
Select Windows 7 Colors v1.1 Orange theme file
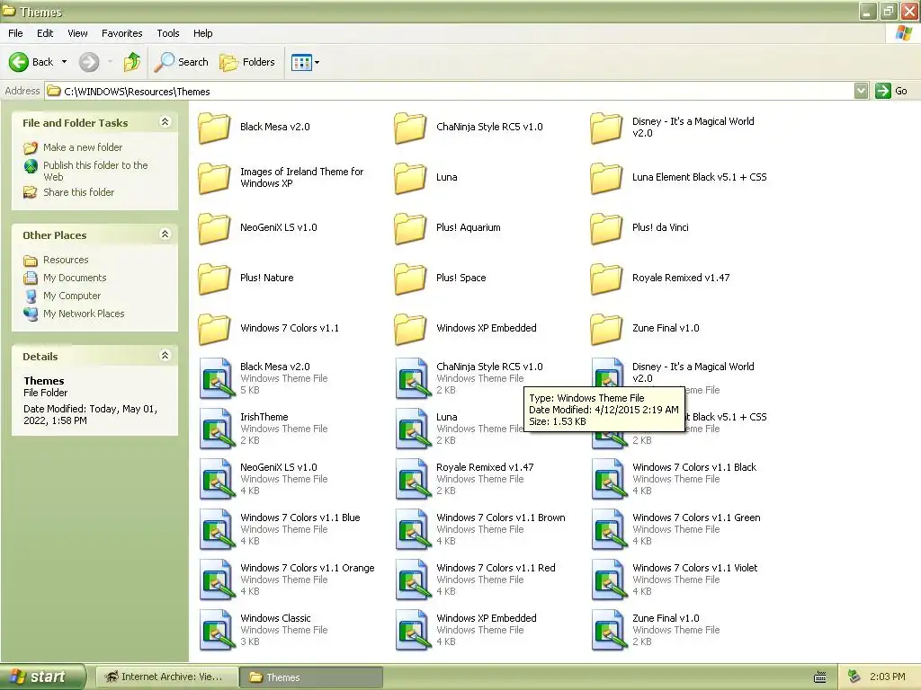coord(217,581)
